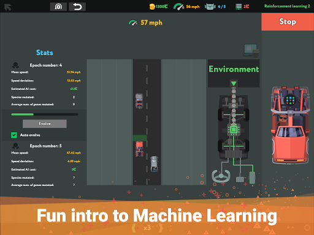Viewport: 314px width, 235px height.
Task: Click the undo arrow button
Action: pyautogui.click(x=77, y=7)
